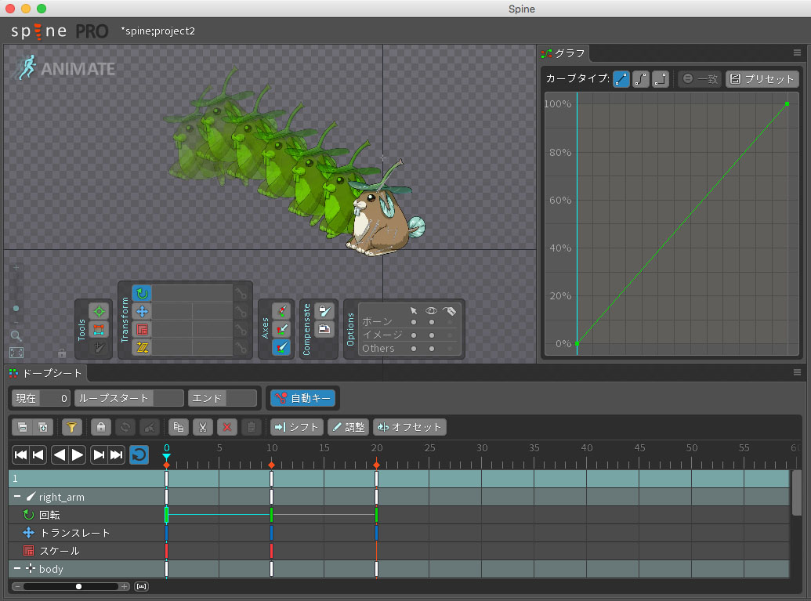Click the シフト shift button

pos(297,427)
